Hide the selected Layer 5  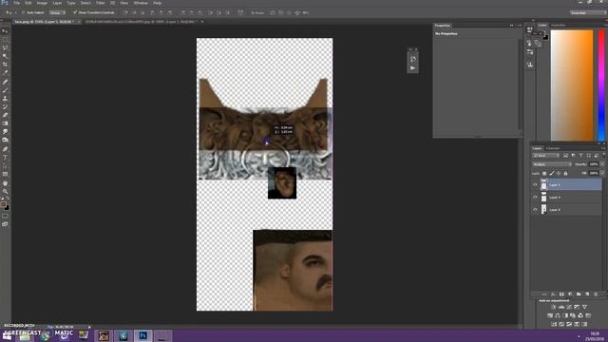[535, 184]
